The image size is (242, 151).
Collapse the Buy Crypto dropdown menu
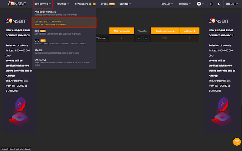point(43,4)
